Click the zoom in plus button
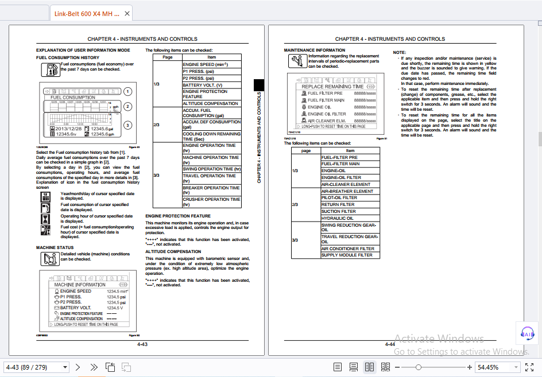Image resolution: width=542 pixels, height=377 pixels. coord(470,367)
